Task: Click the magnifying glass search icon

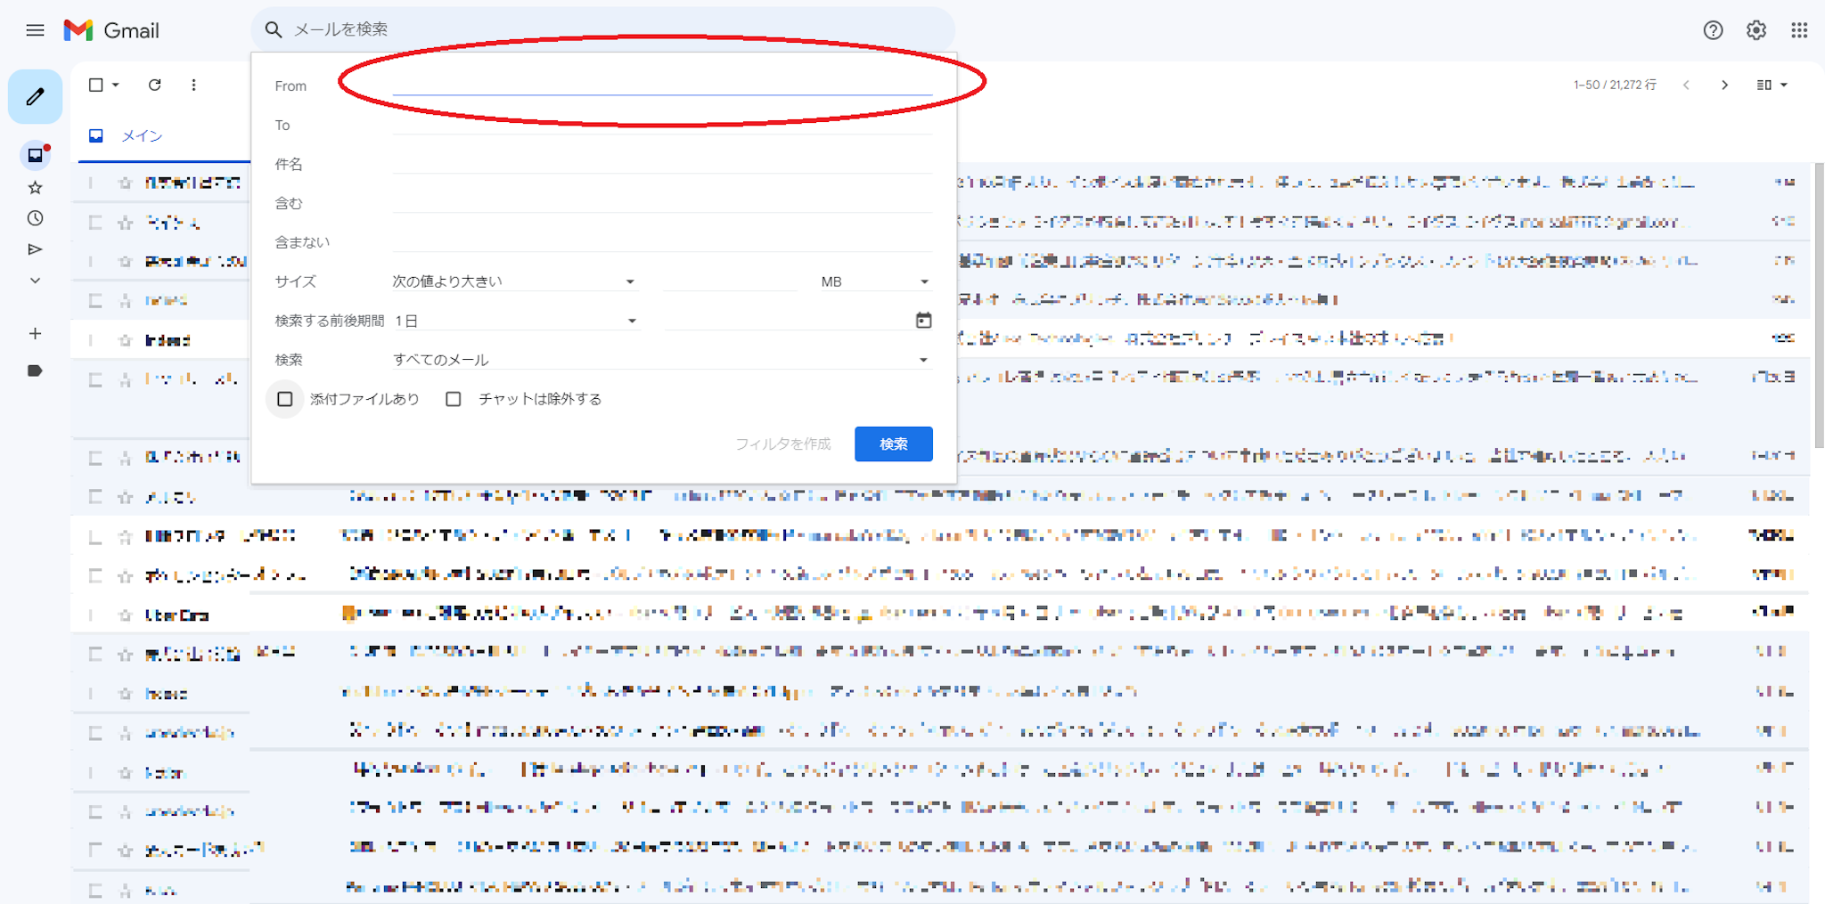Action: coord(274,29)
